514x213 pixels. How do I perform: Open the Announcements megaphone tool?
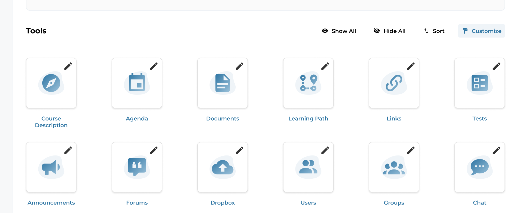click(x=51, y=167)
